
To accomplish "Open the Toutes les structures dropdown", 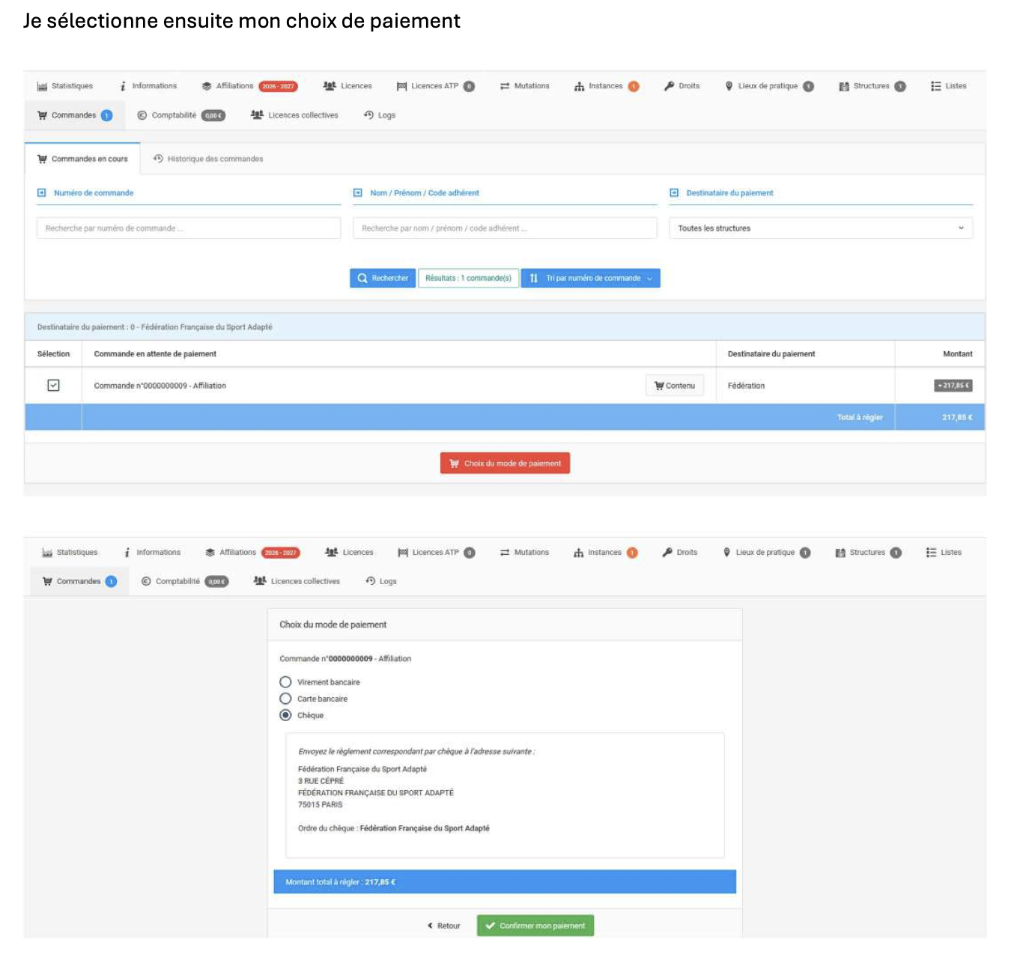I will 821,228.
